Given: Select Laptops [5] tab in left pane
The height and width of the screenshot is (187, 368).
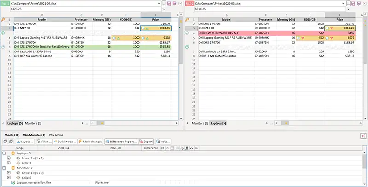Looking at the screenshot, I should (15, 123).
